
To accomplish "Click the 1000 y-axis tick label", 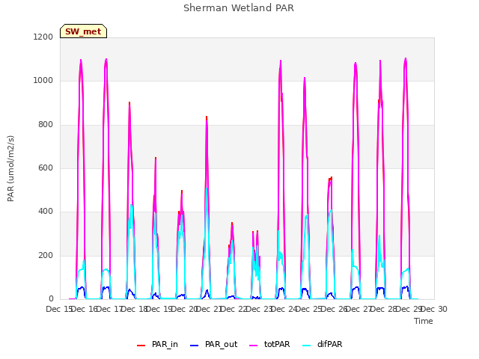I will [x=43, y=81].
